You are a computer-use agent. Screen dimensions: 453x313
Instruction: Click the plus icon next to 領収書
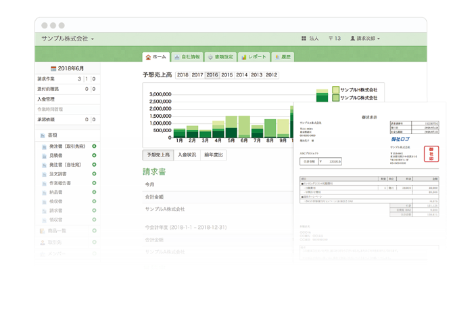coord(94,220)
